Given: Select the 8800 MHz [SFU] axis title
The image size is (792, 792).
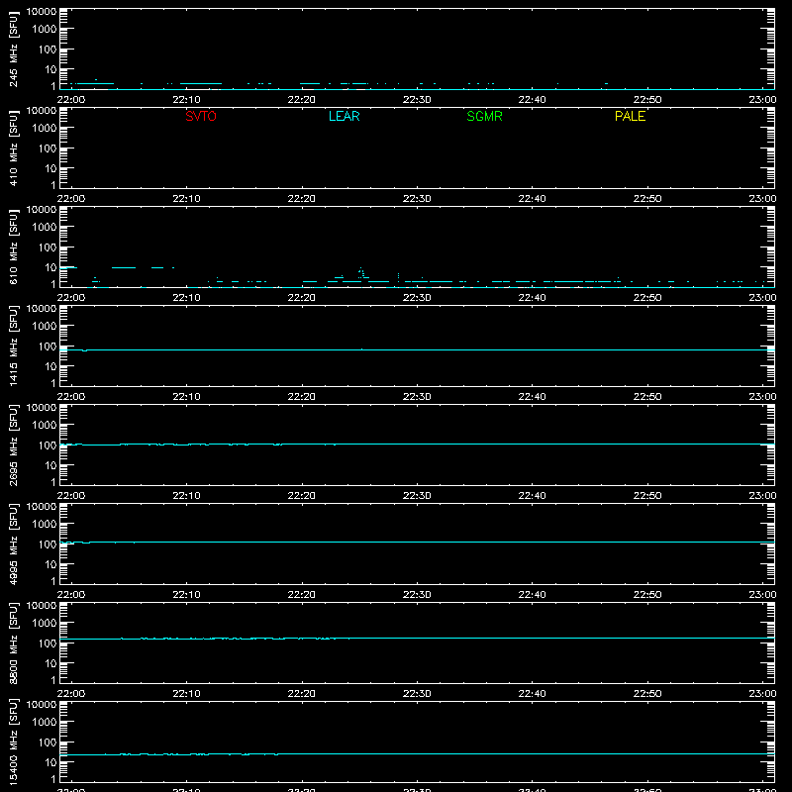Looking at the screenshot, I should point(13,643).
